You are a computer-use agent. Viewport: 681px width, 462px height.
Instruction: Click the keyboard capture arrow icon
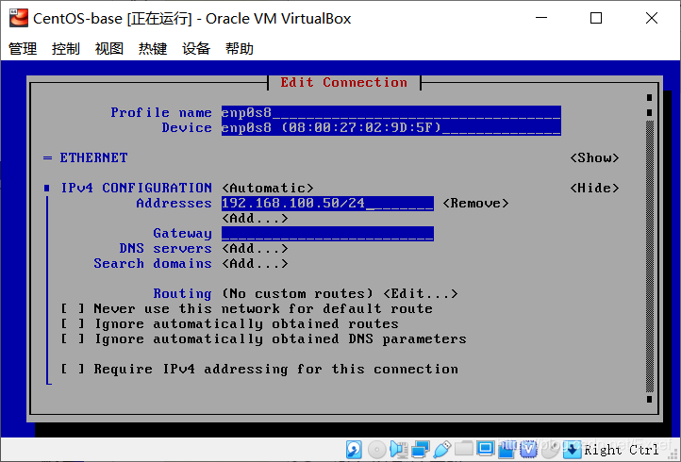(572, 450)
